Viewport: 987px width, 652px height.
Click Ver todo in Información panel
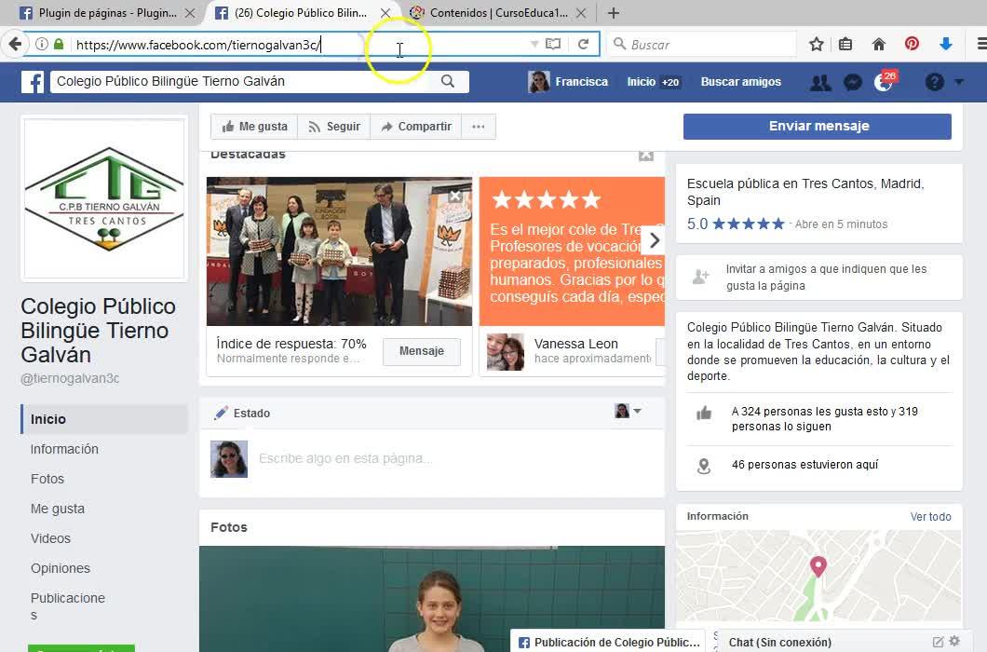coord(930,517)
